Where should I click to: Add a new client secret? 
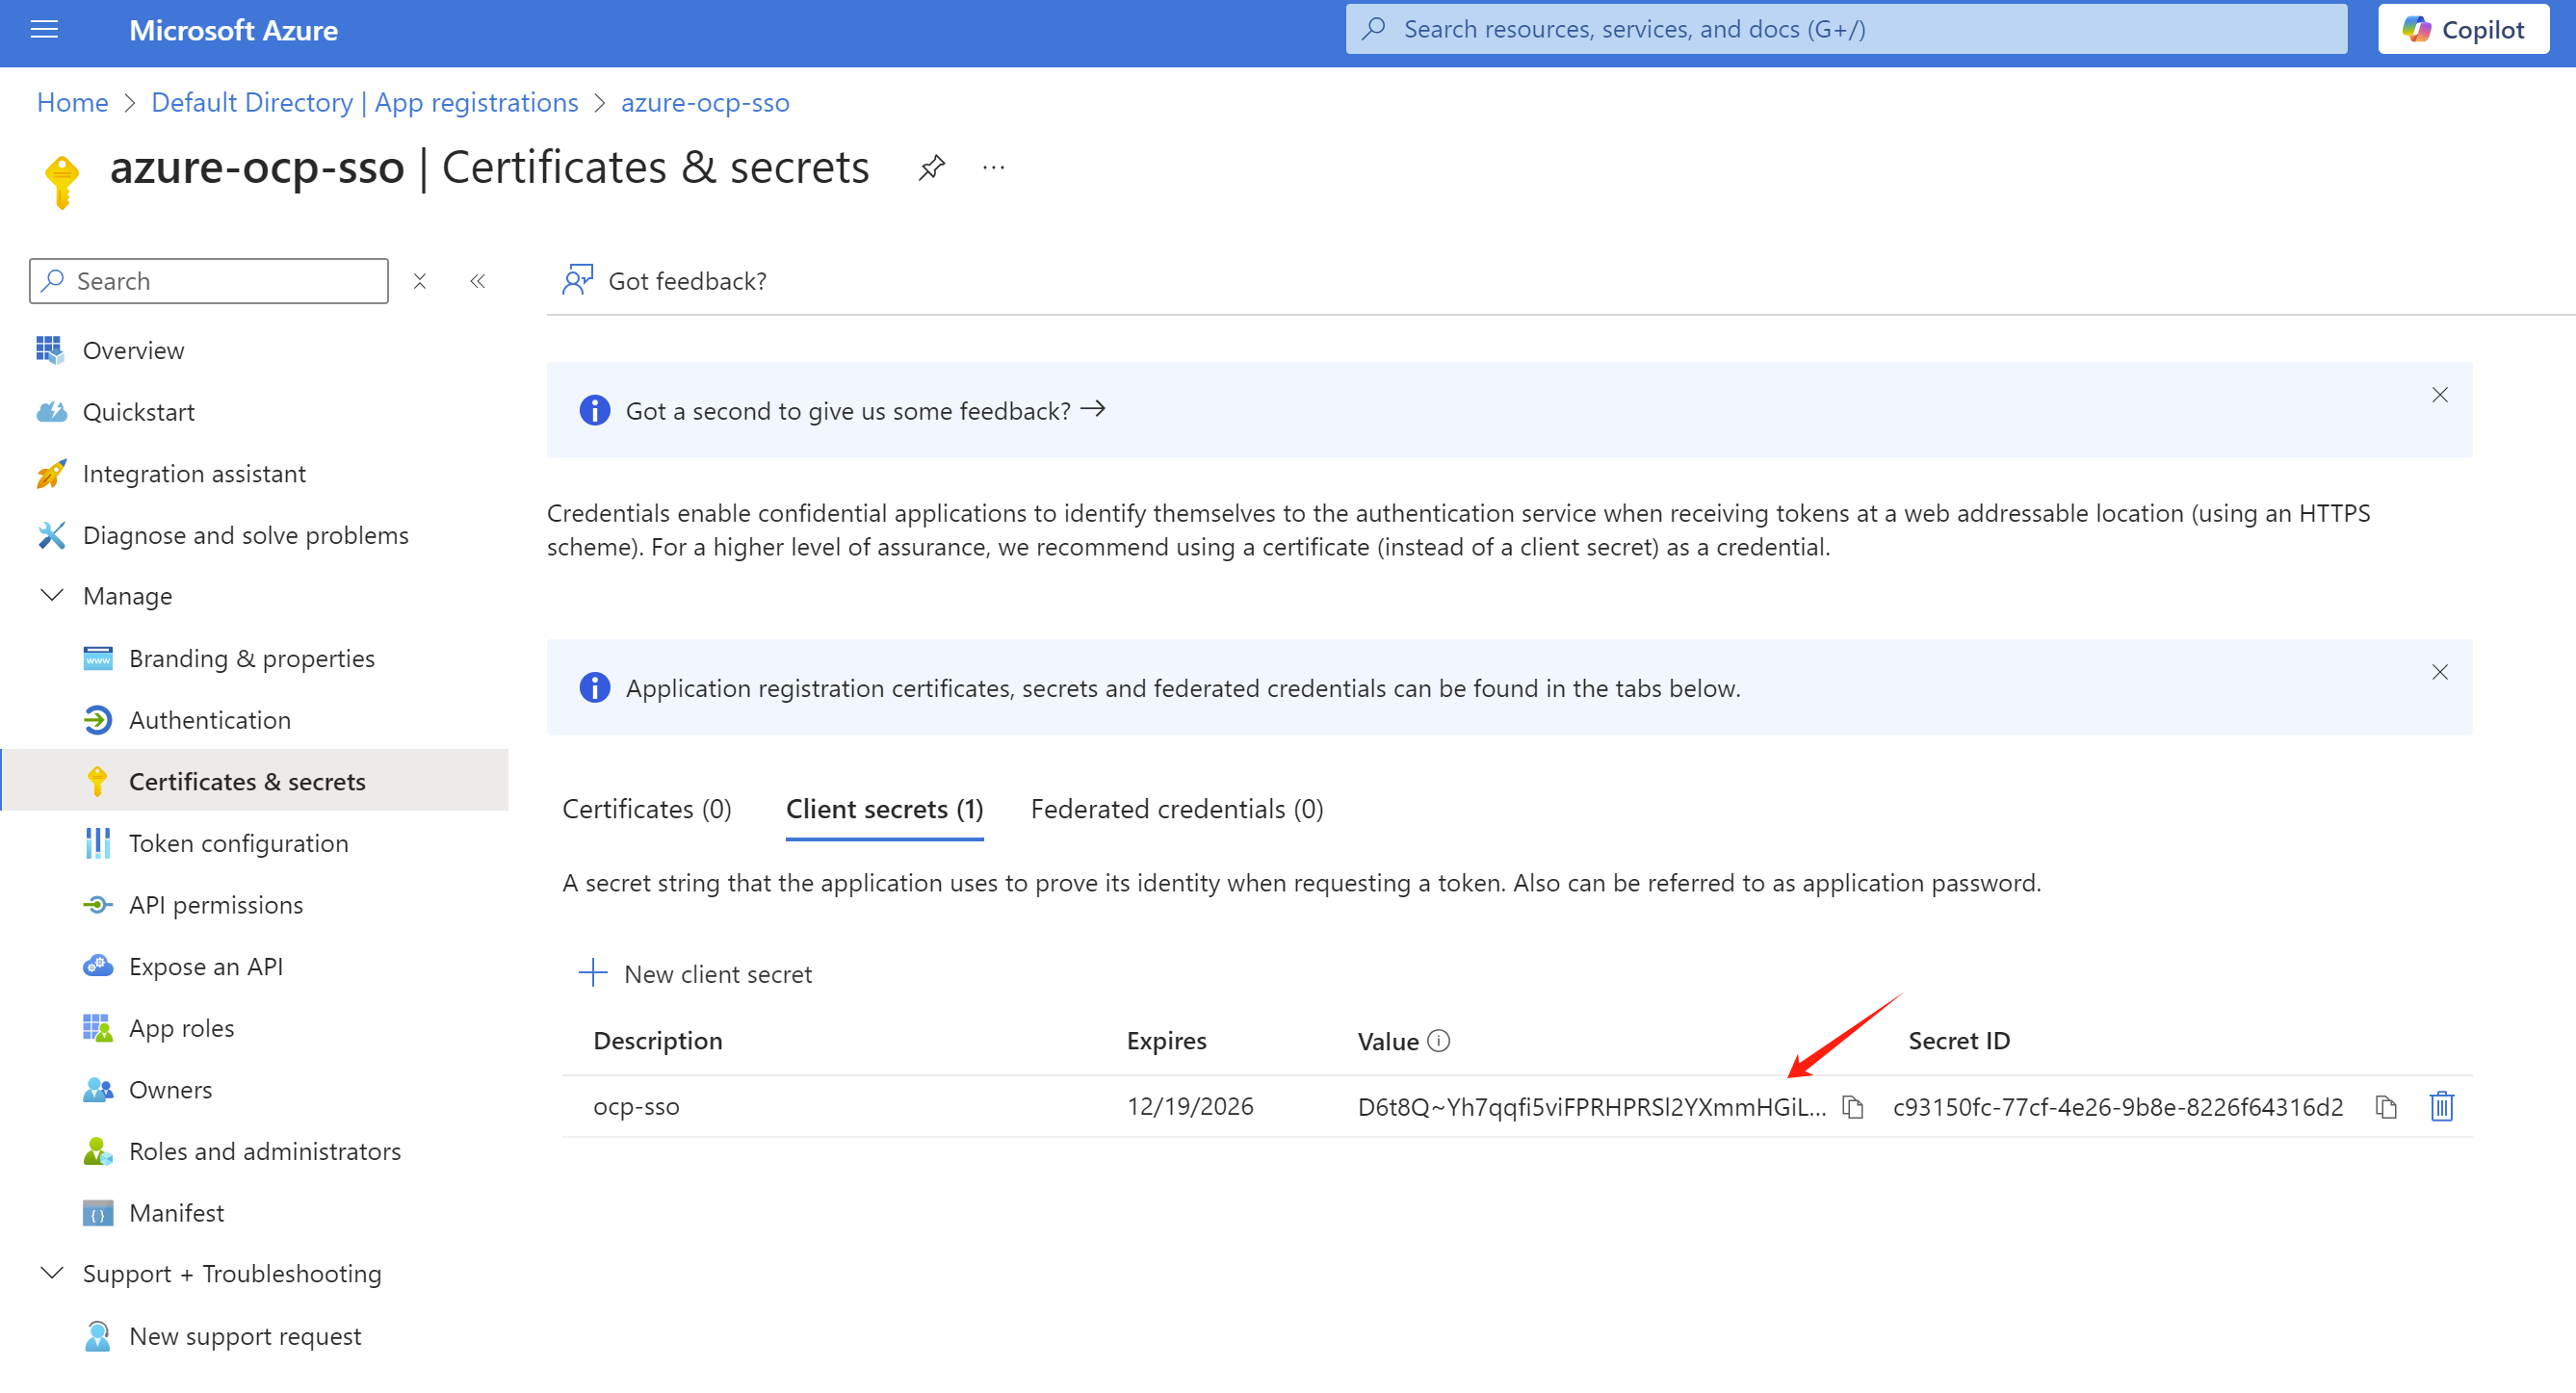tap(696, 973)
